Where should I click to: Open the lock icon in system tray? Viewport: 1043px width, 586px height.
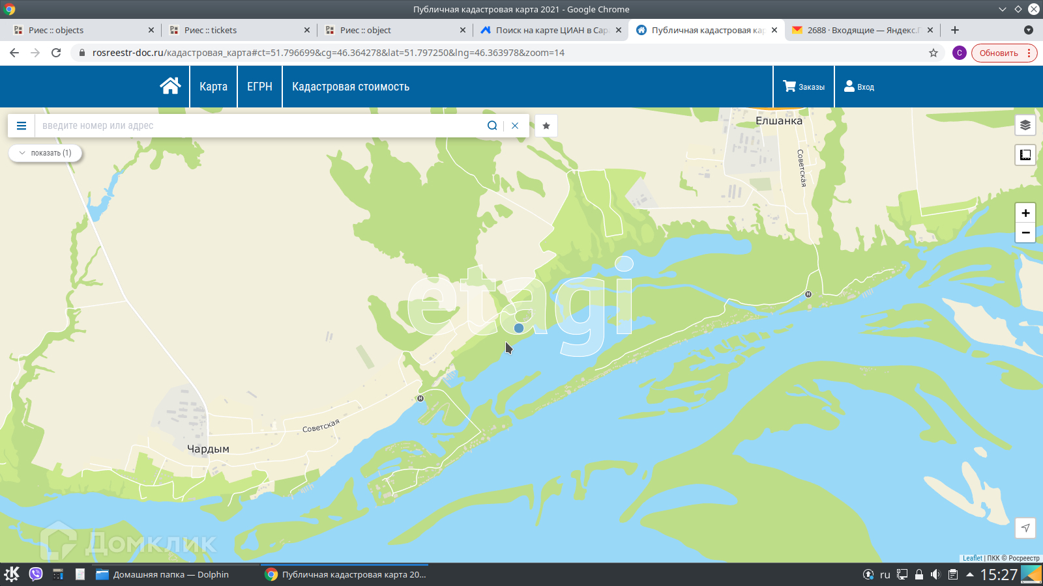pyautogui.click(x=919, y=574)
